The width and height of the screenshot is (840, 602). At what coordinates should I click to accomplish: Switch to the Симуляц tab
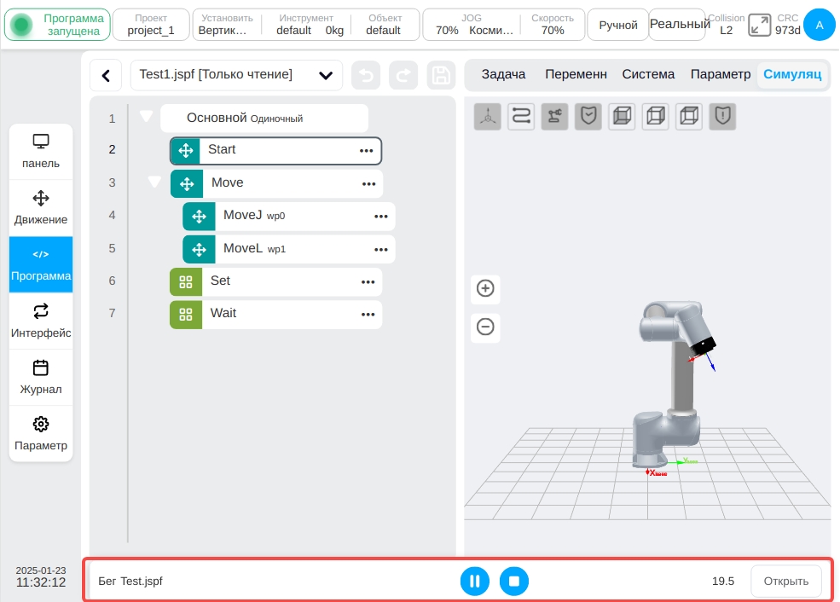coord(792,74)
